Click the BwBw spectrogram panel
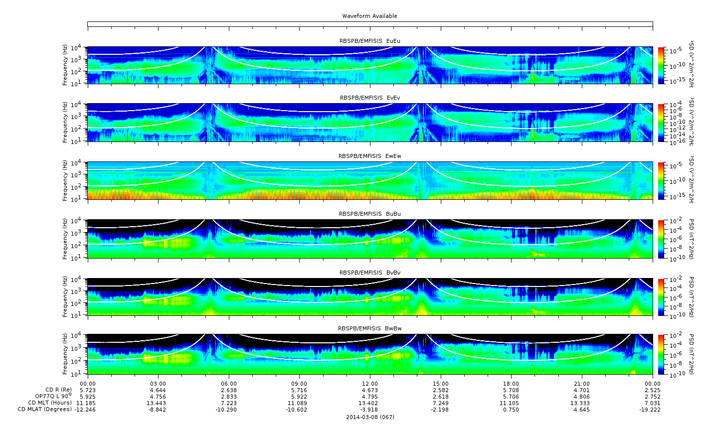Screen dimensions: 702x428 tap(370, 354)
